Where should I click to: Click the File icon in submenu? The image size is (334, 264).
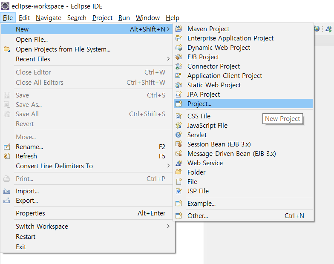(179, 181)
